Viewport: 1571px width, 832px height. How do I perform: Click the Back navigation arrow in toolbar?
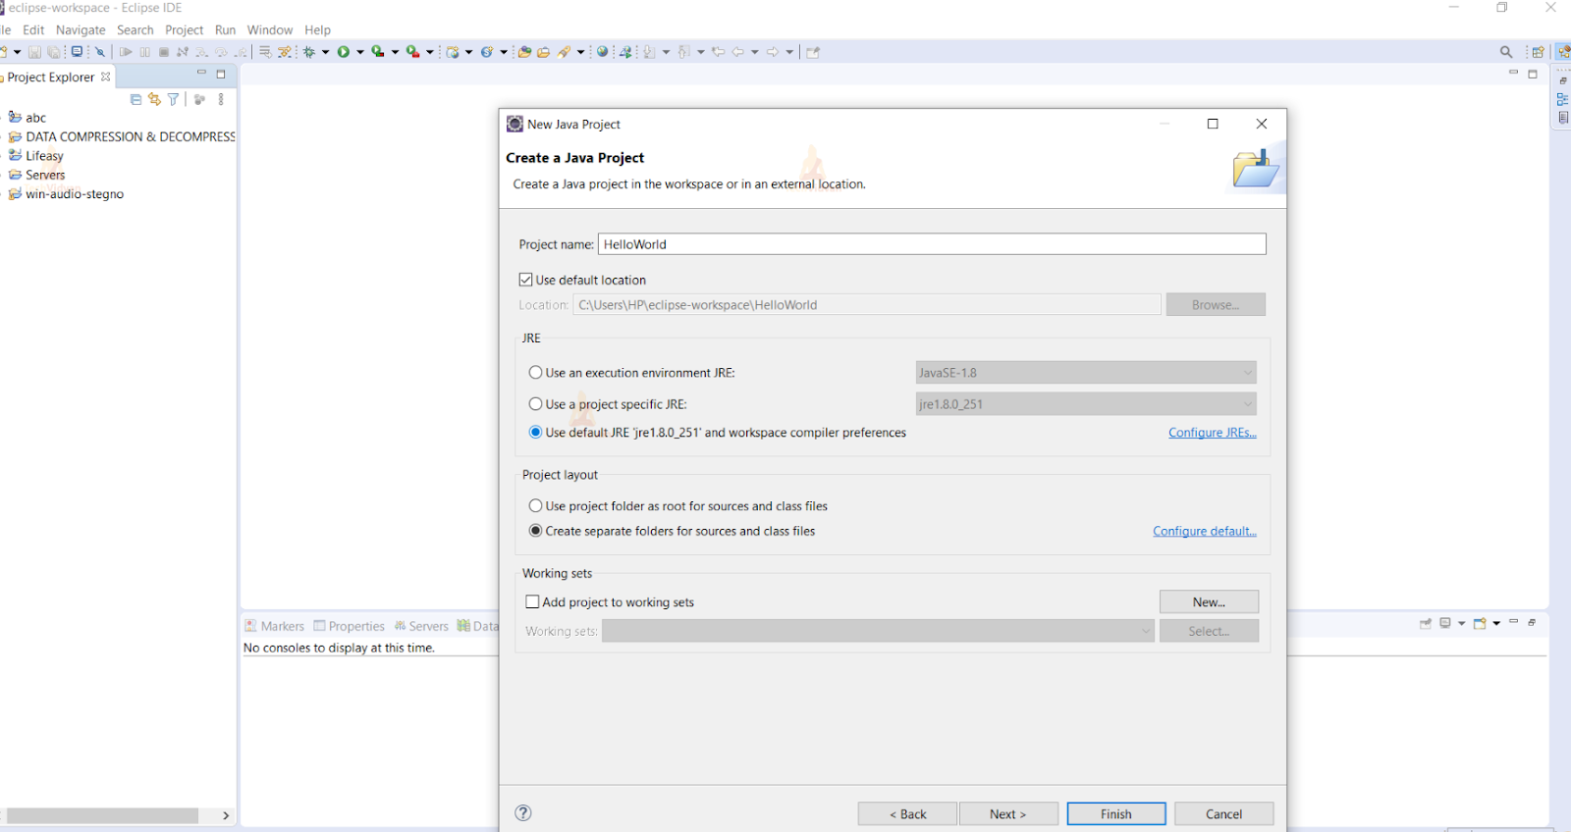pyautogui.click(x=737, y=52)
